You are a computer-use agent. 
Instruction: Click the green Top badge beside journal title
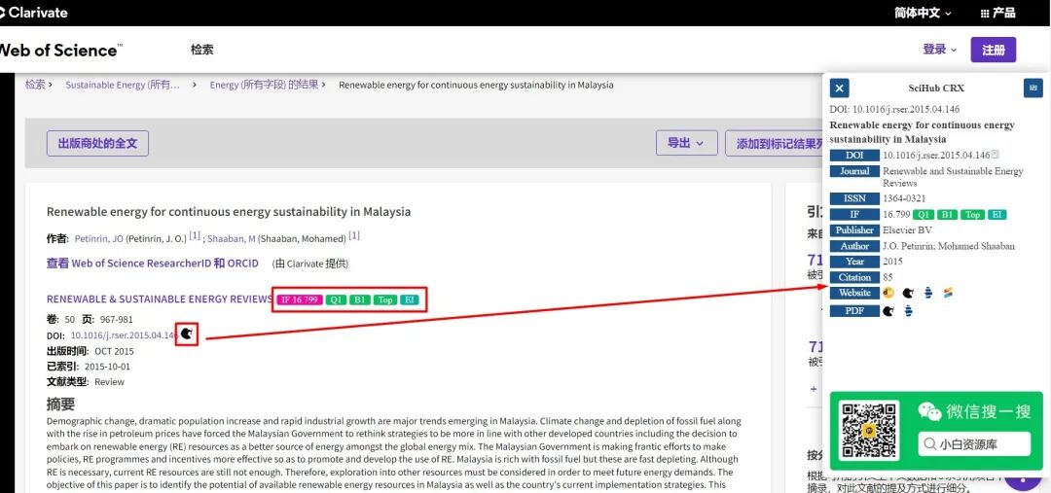pos(385,299)
